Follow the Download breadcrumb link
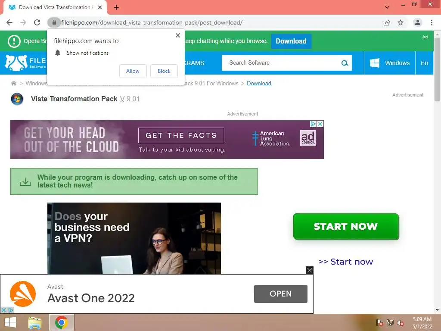 pyautogui.click(x=259, y=83)
